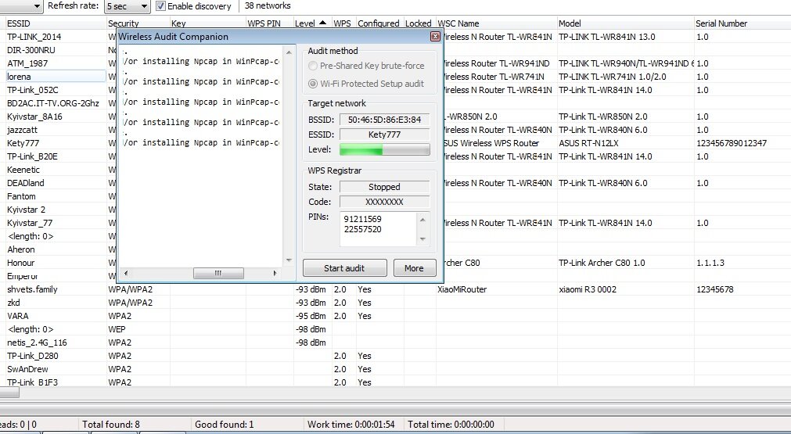Screen dimensions: 791x434
Task: Select the lorena network row
Action: pyautogui.click(x=53, y=77)
